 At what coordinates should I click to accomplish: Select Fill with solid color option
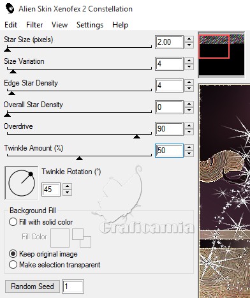point(13,222)
